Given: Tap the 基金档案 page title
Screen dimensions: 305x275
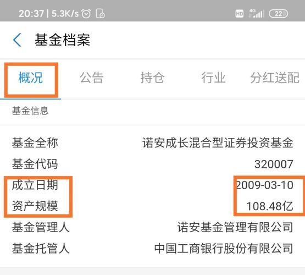Looking at the screenshot, I should point(63,40).
